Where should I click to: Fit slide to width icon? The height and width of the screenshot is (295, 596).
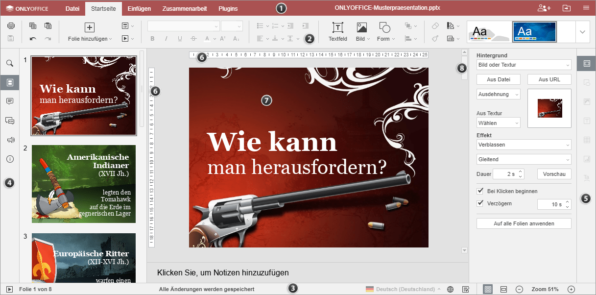click(503, 289)
